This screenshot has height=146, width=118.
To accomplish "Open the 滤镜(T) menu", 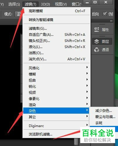I will 30,4.
